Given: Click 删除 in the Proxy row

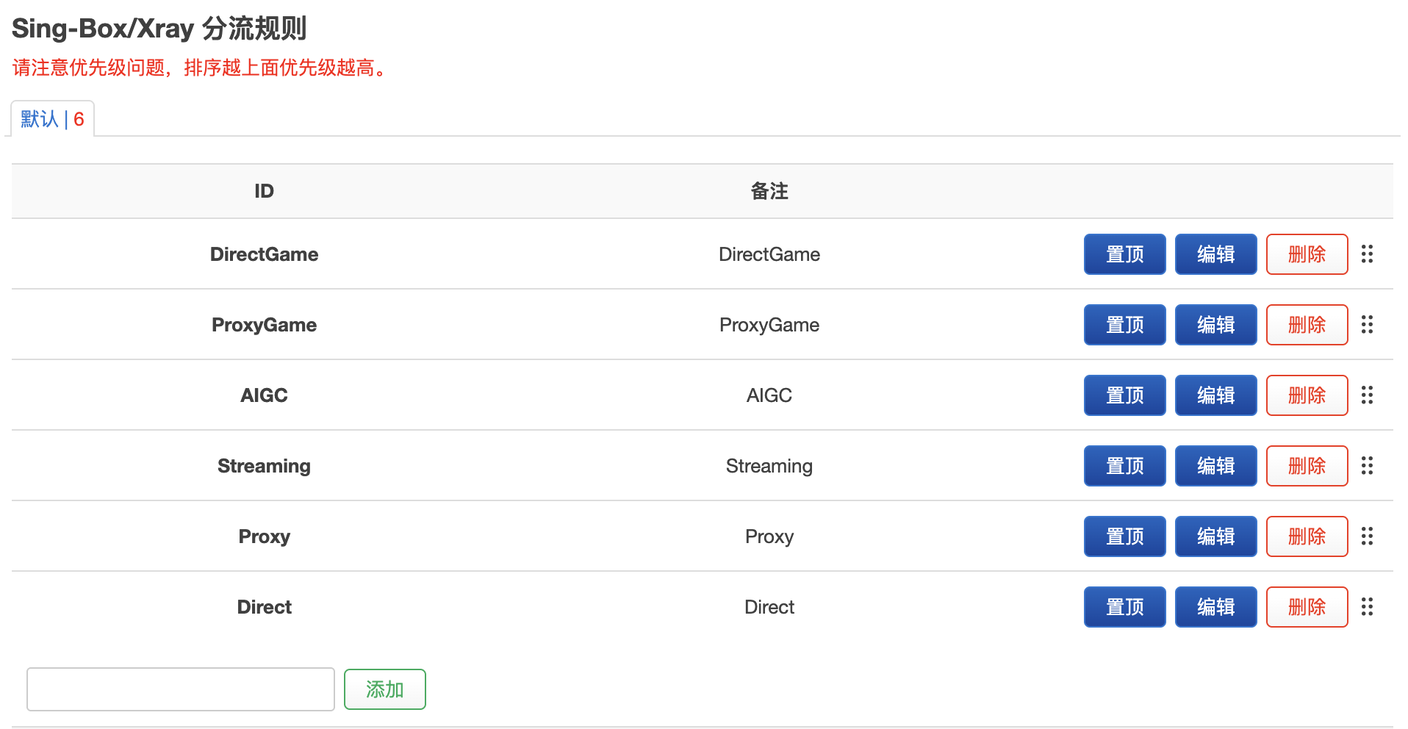Looking at the screenshot, I should tap(1307, 536).
